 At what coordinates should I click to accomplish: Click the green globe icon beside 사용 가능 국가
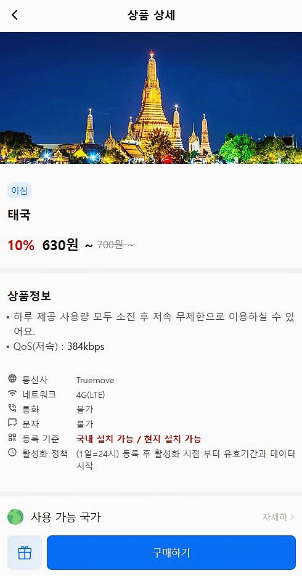pyautogui.click(x=15, y=517)
